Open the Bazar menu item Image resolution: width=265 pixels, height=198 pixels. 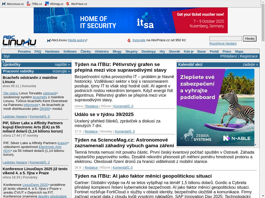click(201, 51)
